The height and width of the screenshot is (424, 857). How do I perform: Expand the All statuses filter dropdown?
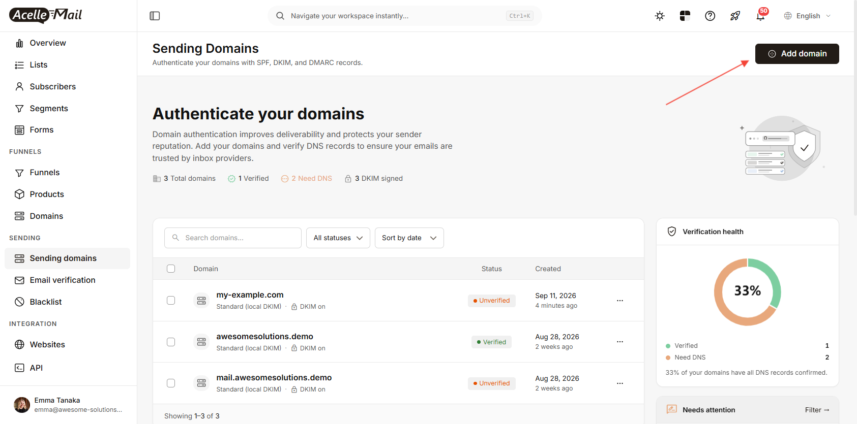pyautogui.click(x=338, y=238)
